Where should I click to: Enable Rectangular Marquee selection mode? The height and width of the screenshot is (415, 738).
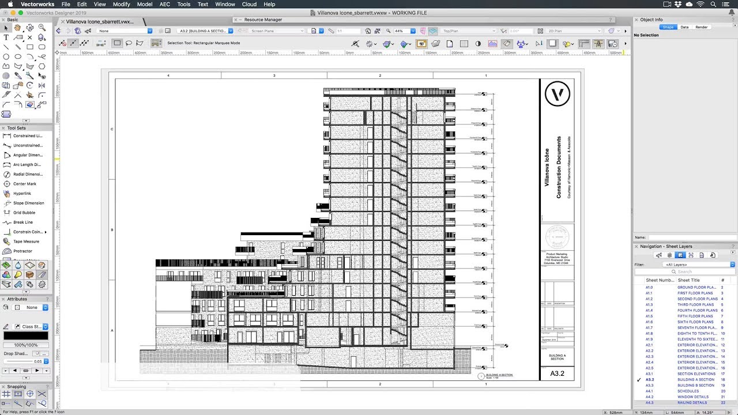[x=117, y=43]
